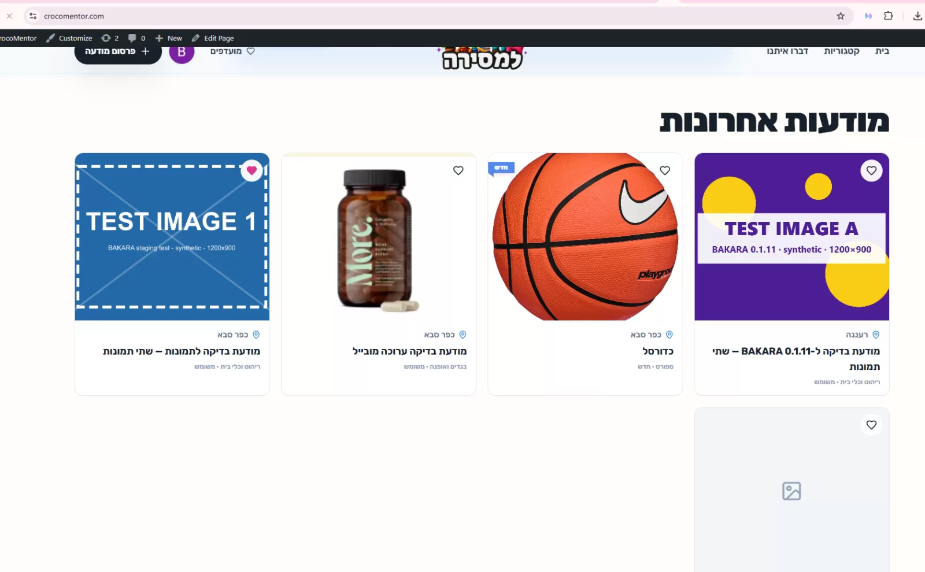Image resolution: width=925 pixels, height=572 pixels.
Task: Open the BAKARA 0.1.11 listing title
Action: tap(796, 359)
